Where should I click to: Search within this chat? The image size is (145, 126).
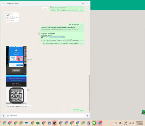pos(83,3)
